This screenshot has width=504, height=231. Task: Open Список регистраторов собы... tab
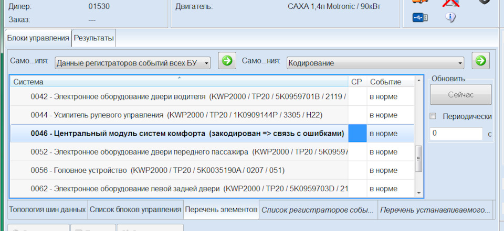point(318,210)
